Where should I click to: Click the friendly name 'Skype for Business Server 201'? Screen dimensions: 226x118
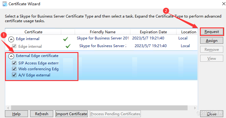point(103,38)
